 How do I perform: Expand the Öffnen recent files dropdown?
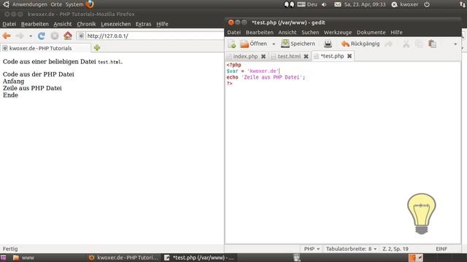274,44
